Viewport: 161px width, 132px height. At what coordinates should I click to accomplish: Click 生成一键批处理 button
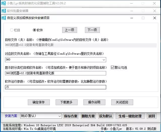130,116
